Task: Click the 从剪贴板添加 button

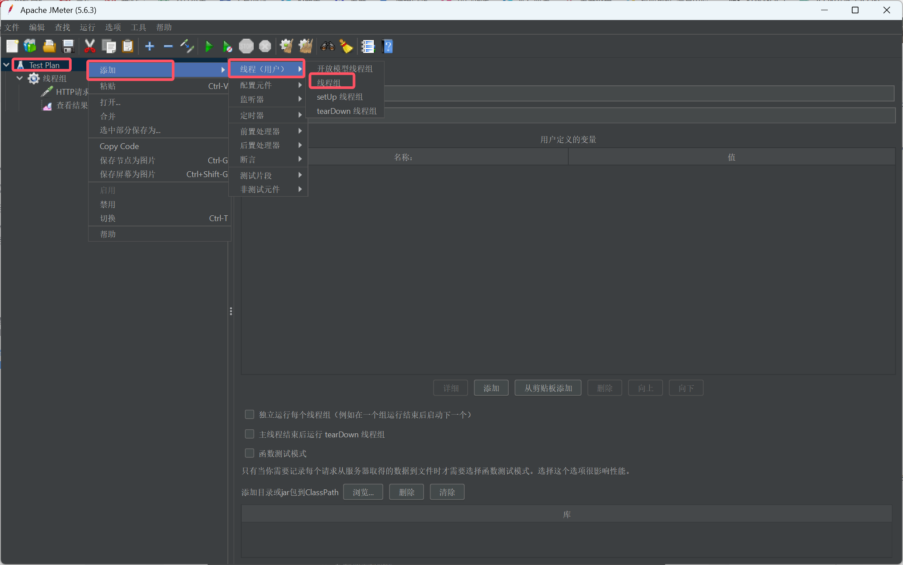Action: tap(547, 388)
